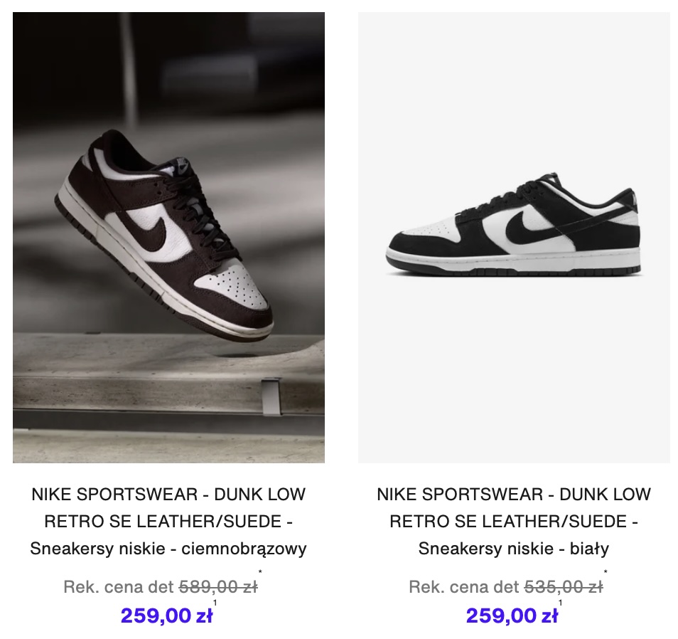The width and height of the screenshot is (678, 639).
Task: Click footnote 1 beside the left 259,00 zł price
Action: point(215,603)
